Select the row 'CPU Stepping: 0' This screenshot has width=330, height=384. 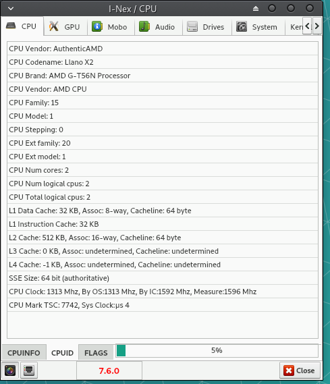click(x=163, y=130)
